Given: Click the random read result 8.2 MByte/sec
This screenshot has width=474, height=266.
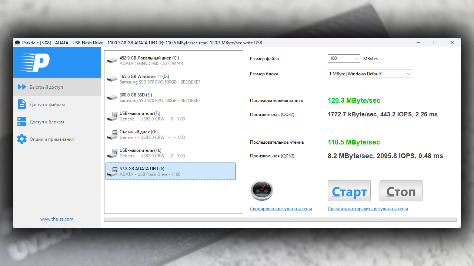Looking at the screenshot, I should (x=385, y=156).
